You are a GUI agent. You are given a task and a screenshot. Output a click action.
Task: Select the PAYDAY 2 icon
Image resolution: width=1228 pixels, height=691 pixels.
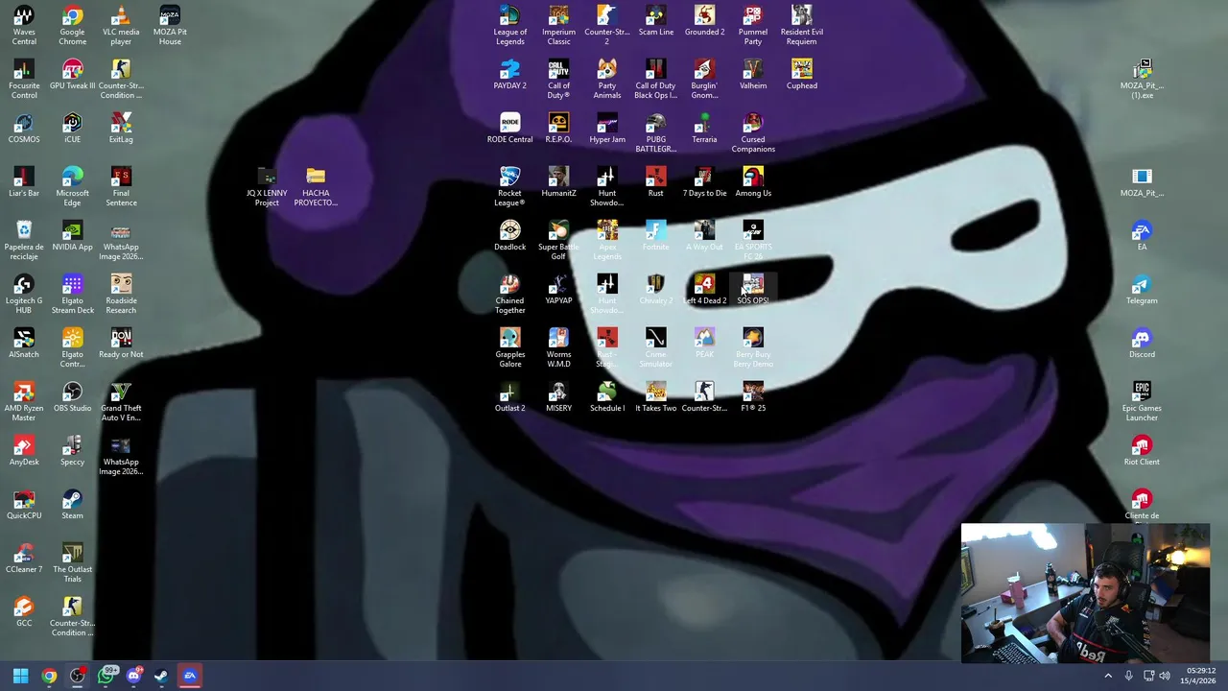pyautogui.click(x=509, y=74)
